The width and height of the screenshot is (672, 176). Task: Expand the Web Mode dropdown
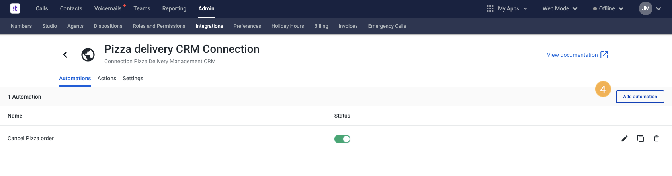[560, 8]
